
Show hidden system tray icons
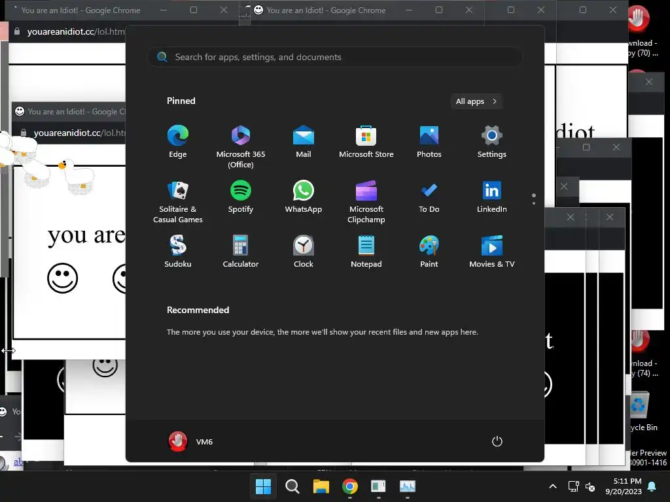point(552,486)
